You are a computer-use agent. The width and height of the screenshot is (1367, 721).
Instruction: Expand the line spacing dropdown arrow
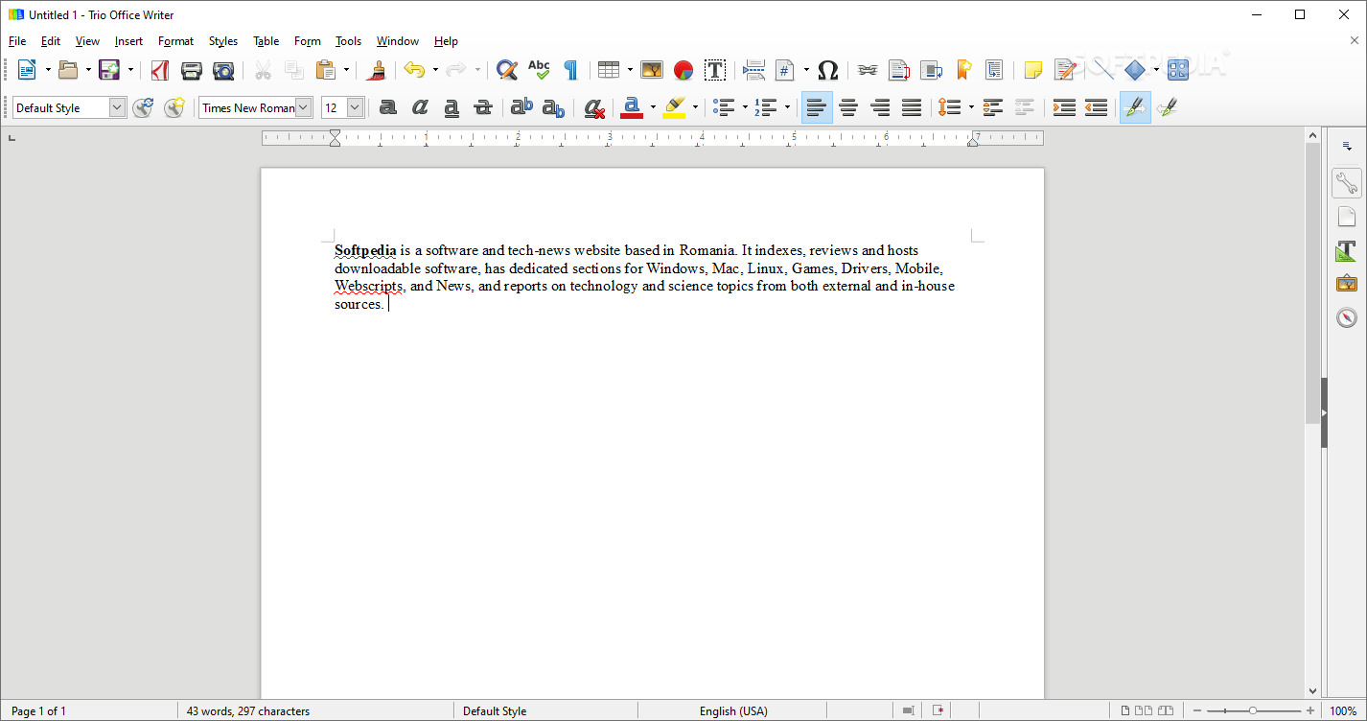970,107
